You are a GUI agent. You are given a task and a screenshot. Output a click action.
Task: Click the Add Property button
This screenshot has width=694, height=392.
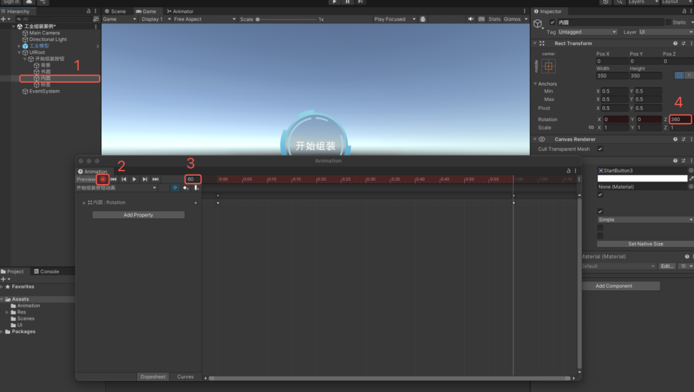pos(138,215)
